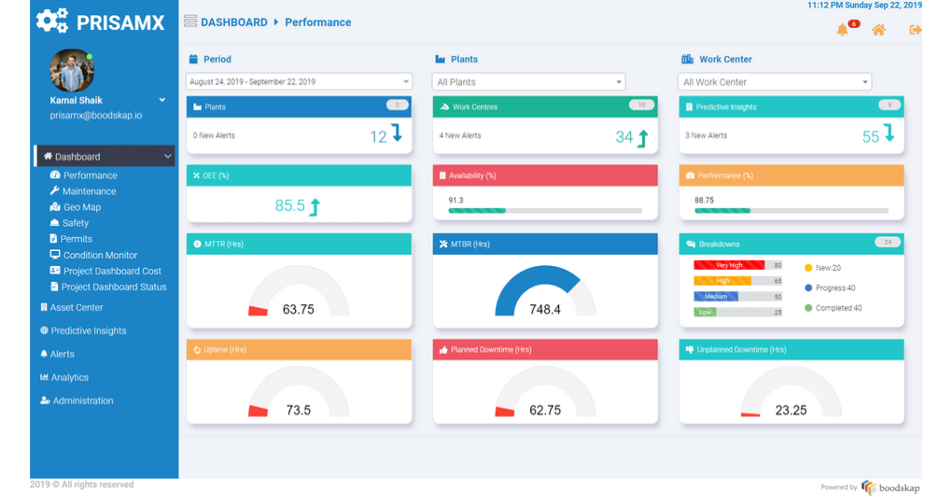Screen dimensions: 952x504
Task: Click the Planned Downtime thumbs-up icon
Action: click(443, 350)
